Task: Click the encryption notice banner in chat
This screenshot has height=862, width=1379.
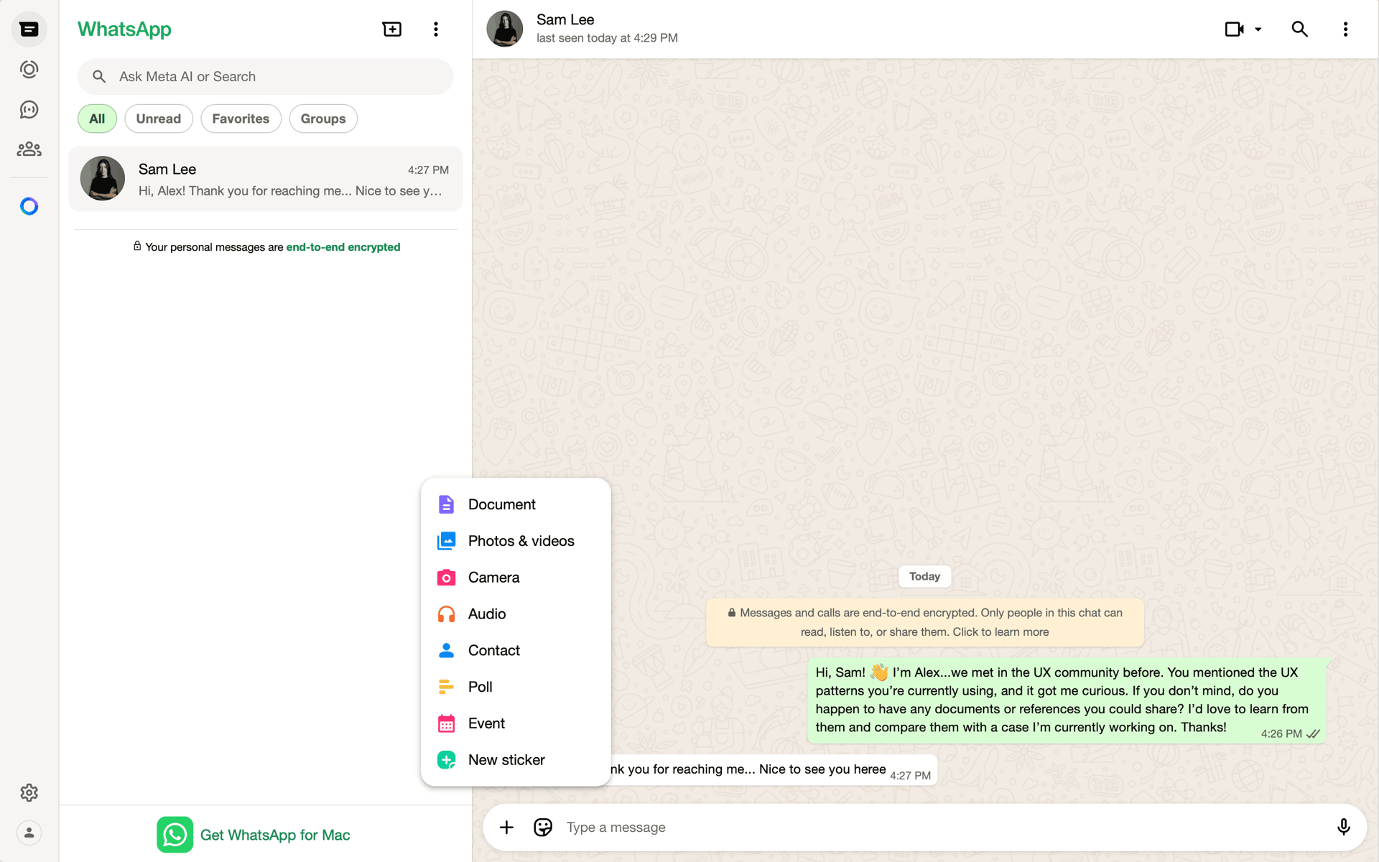Action: tap(924, 622)
